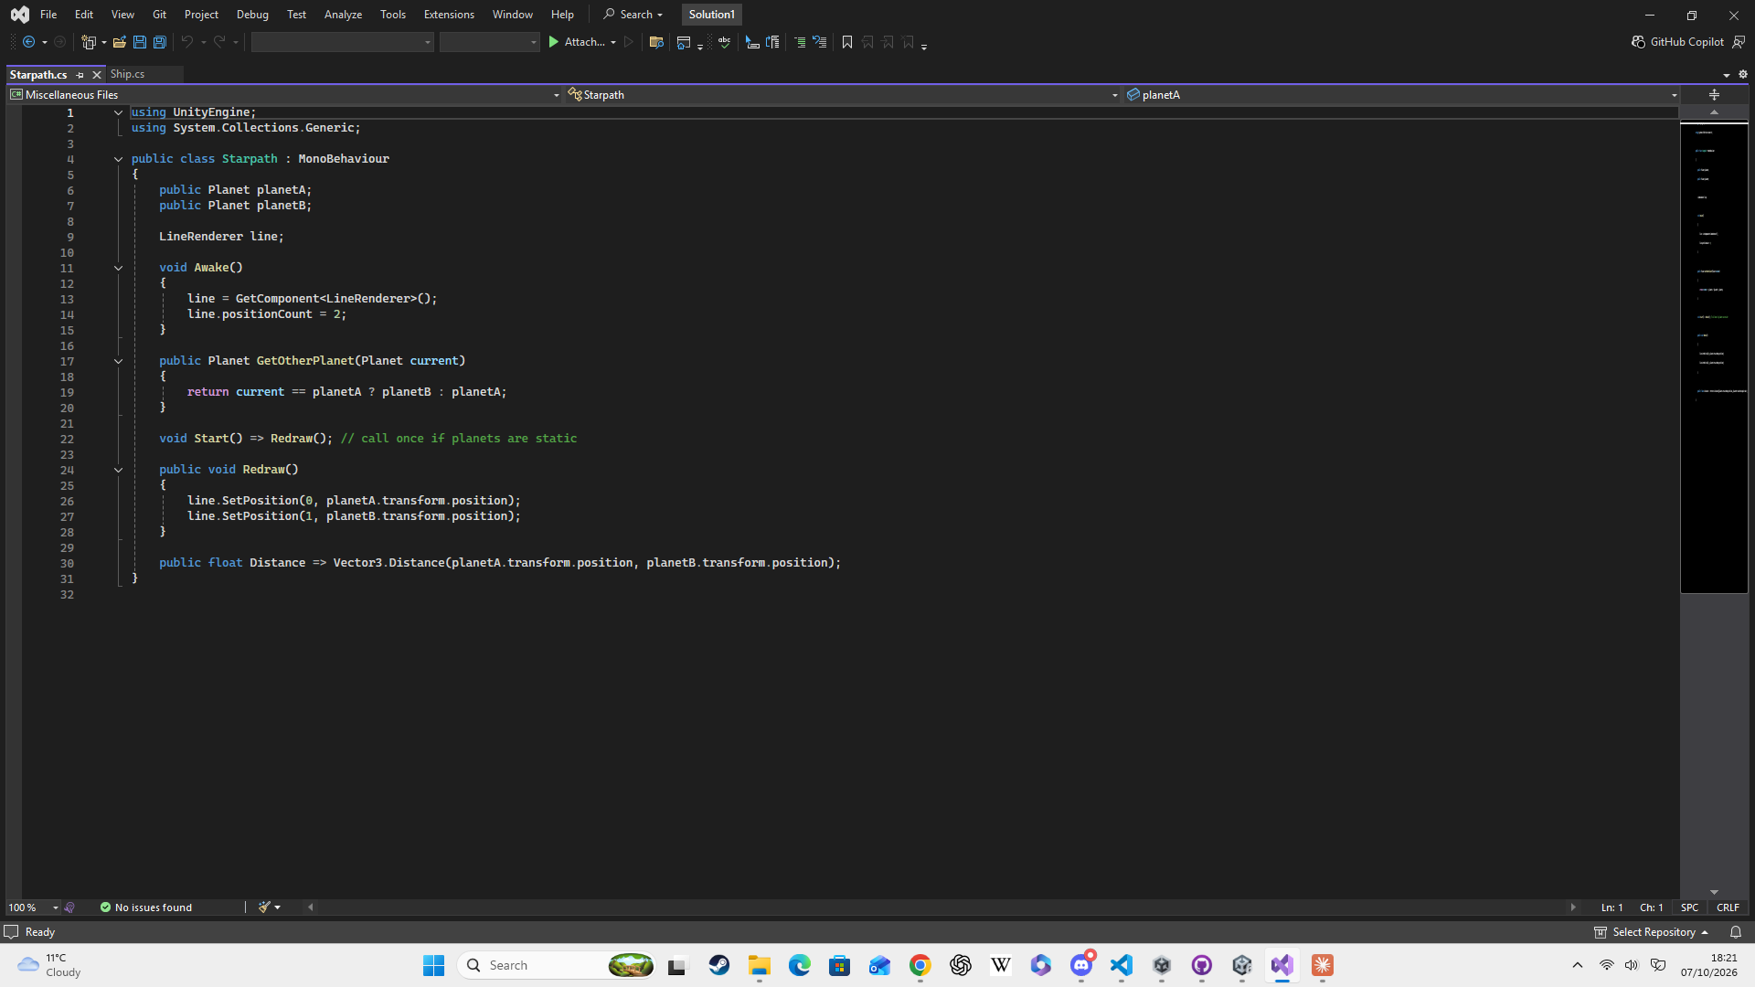Click the split editor window handle

click(1714, 95)
